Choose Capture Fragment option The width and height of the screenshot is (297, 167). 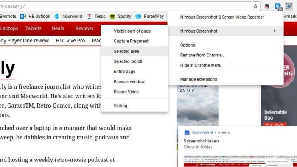134,41
